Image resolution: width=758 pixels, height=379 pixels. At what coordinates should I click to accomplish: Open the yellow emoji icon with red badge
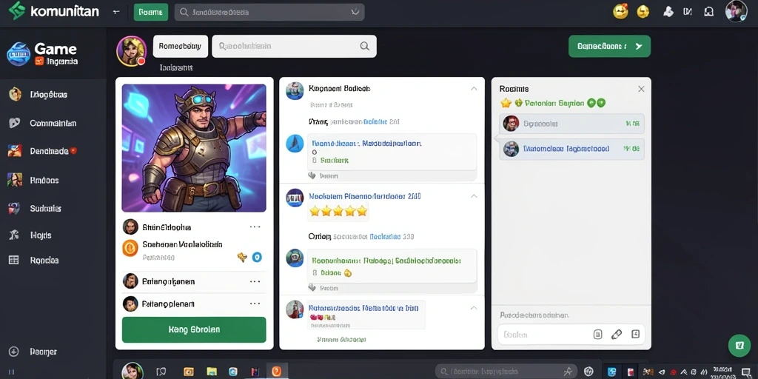coord(620,12)
